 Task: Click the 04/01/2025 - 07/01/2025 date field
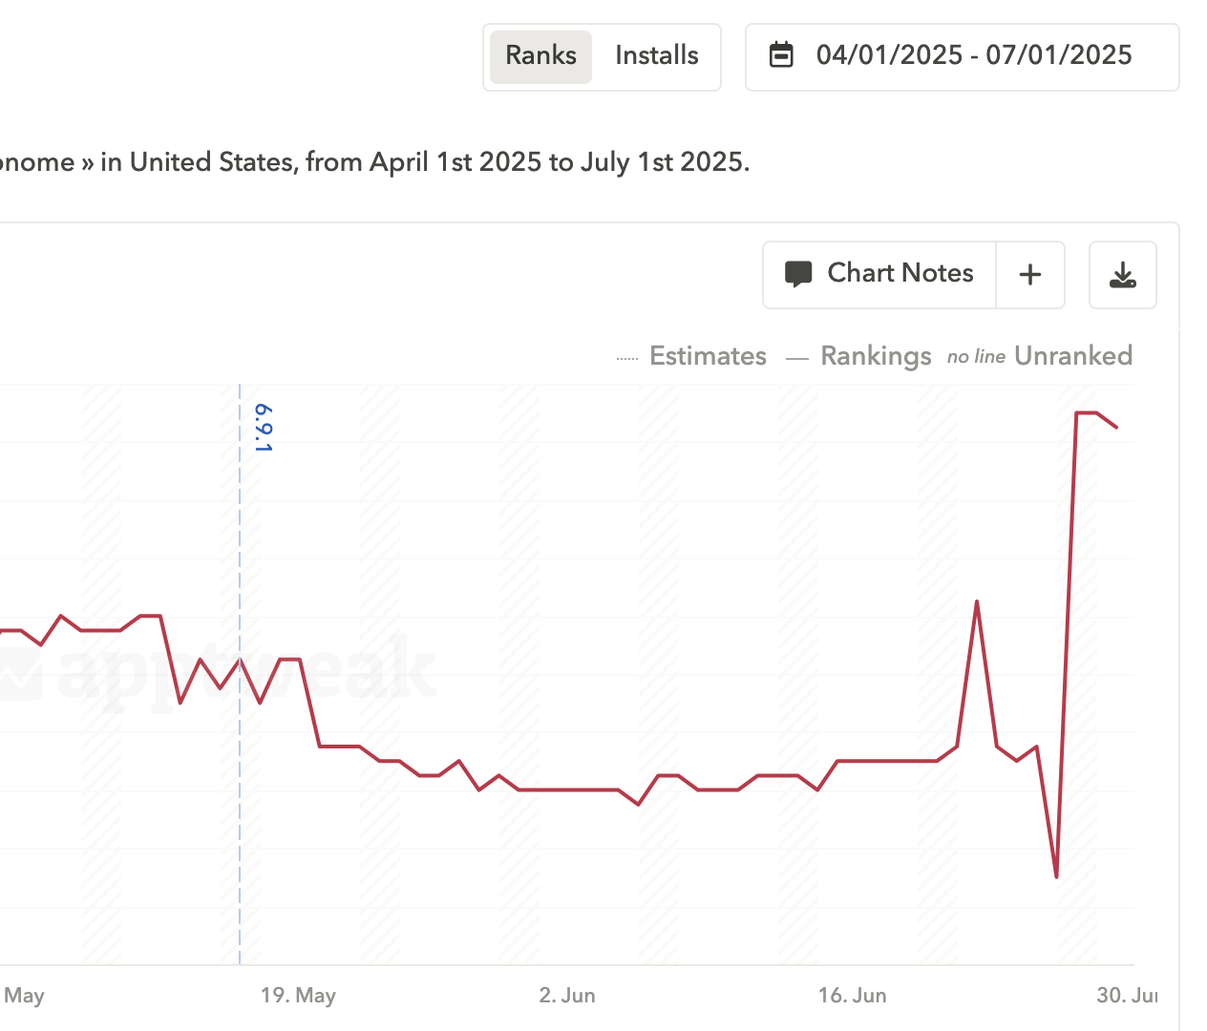click(x=962, y=57)
